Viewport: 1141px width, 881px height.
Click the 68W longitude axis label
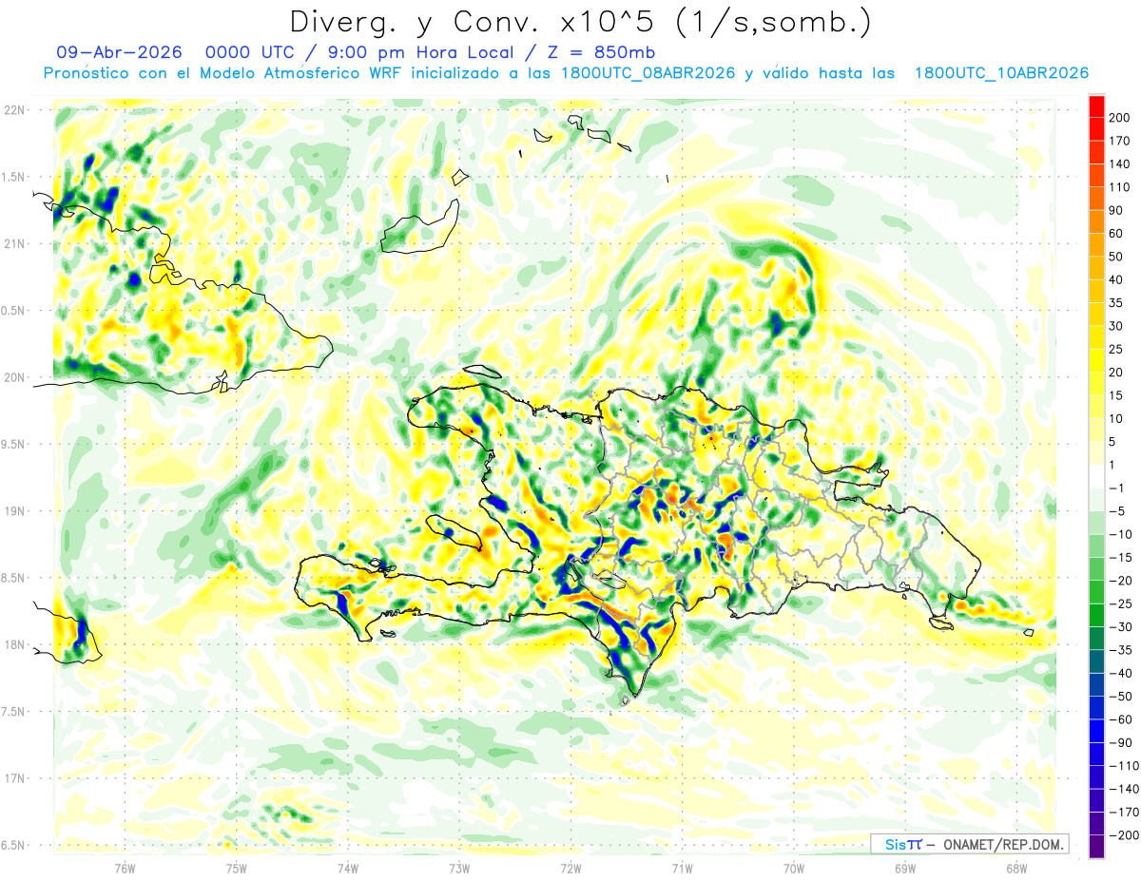click(1015, 868)
